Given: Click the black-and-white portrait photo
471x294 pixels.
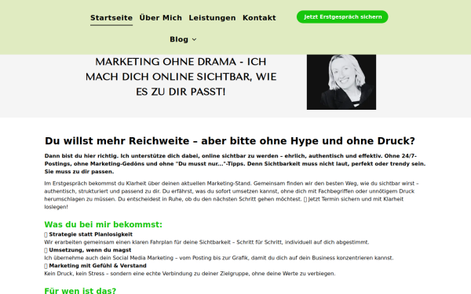Looking at the screenshot, I should [341, 82].
